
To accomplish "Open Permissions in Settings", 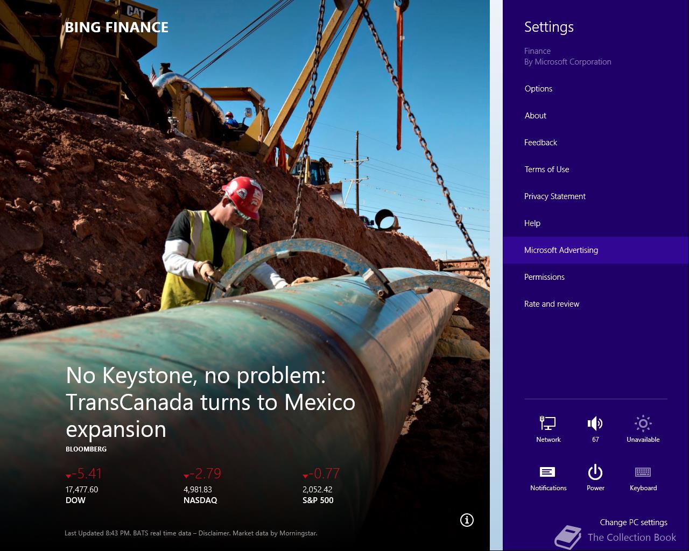I will (x=595, y=277).
